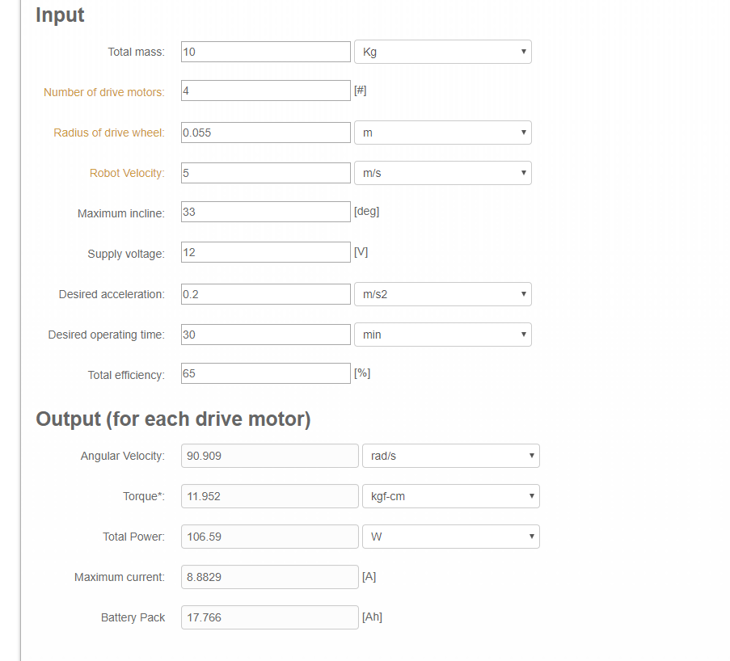Expand the drive wheel radius unit dropdown
Screen dimensions: 730x661
pyautogui.click(x=442, y=133)
